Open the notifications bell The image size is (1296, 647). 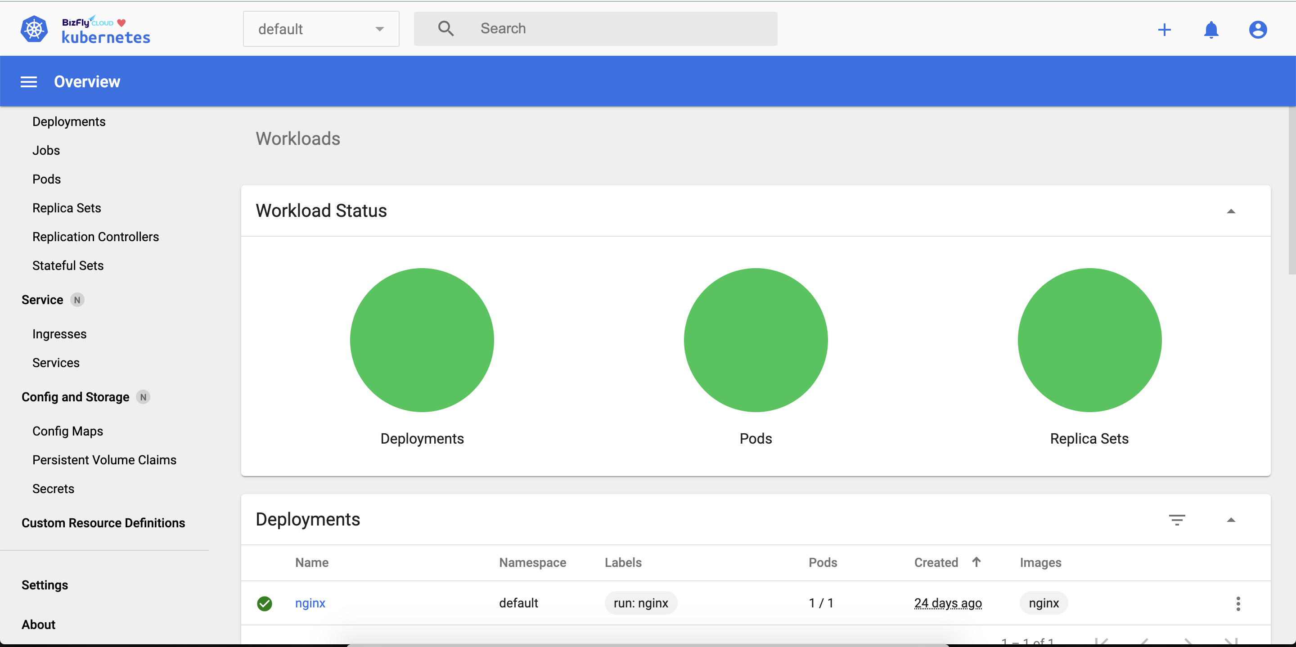pos(1211,30)
